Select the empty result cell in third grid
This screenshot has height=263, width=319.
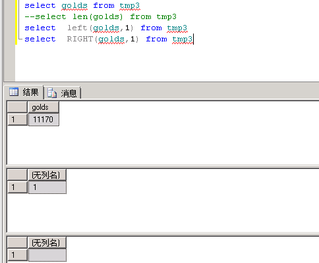pyautogui.click(x=47, y=255)
